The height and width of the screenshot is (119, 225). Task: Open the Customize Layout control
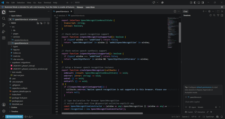click(191, 3)
